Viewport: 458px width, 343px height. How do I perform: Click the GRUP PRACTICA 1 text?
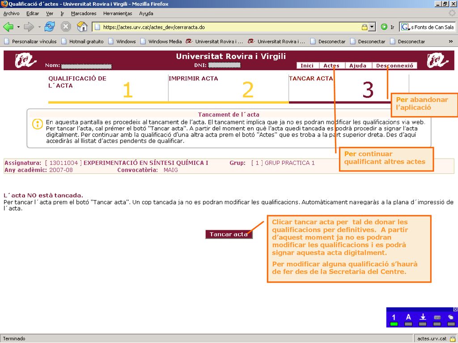point(289,163)
